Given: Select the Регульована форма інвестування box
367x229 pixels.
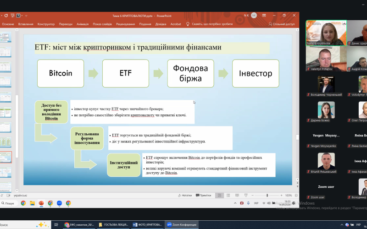Looking at the screenshot, I should click(87, 138).
